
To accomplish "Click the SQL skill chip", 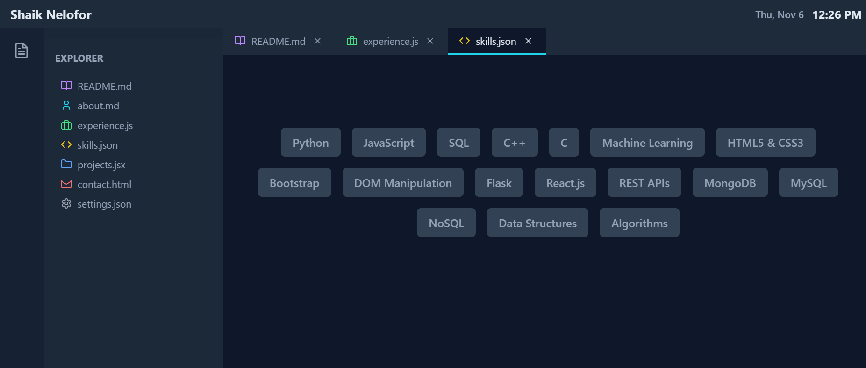I will 458,142.
